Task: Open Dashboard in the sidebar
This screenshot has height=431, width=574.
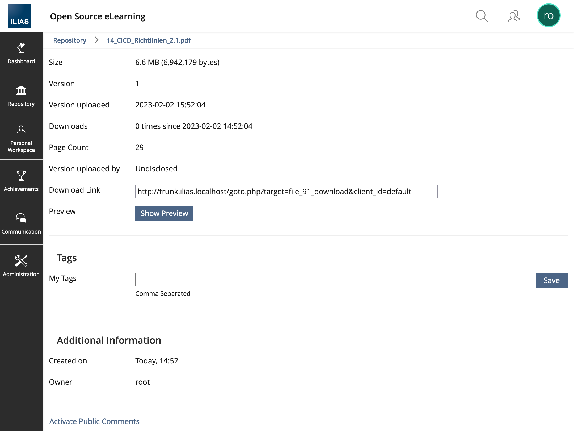Action: pos(21,53)
